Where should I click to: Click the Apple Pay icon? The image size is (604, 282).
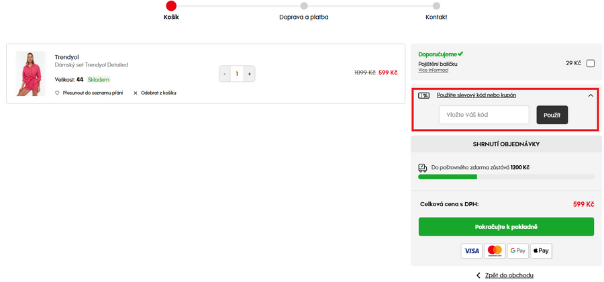540,250
